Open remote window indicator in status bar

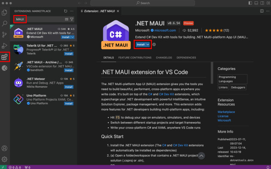pyautogui.click(x=3, y=167)
